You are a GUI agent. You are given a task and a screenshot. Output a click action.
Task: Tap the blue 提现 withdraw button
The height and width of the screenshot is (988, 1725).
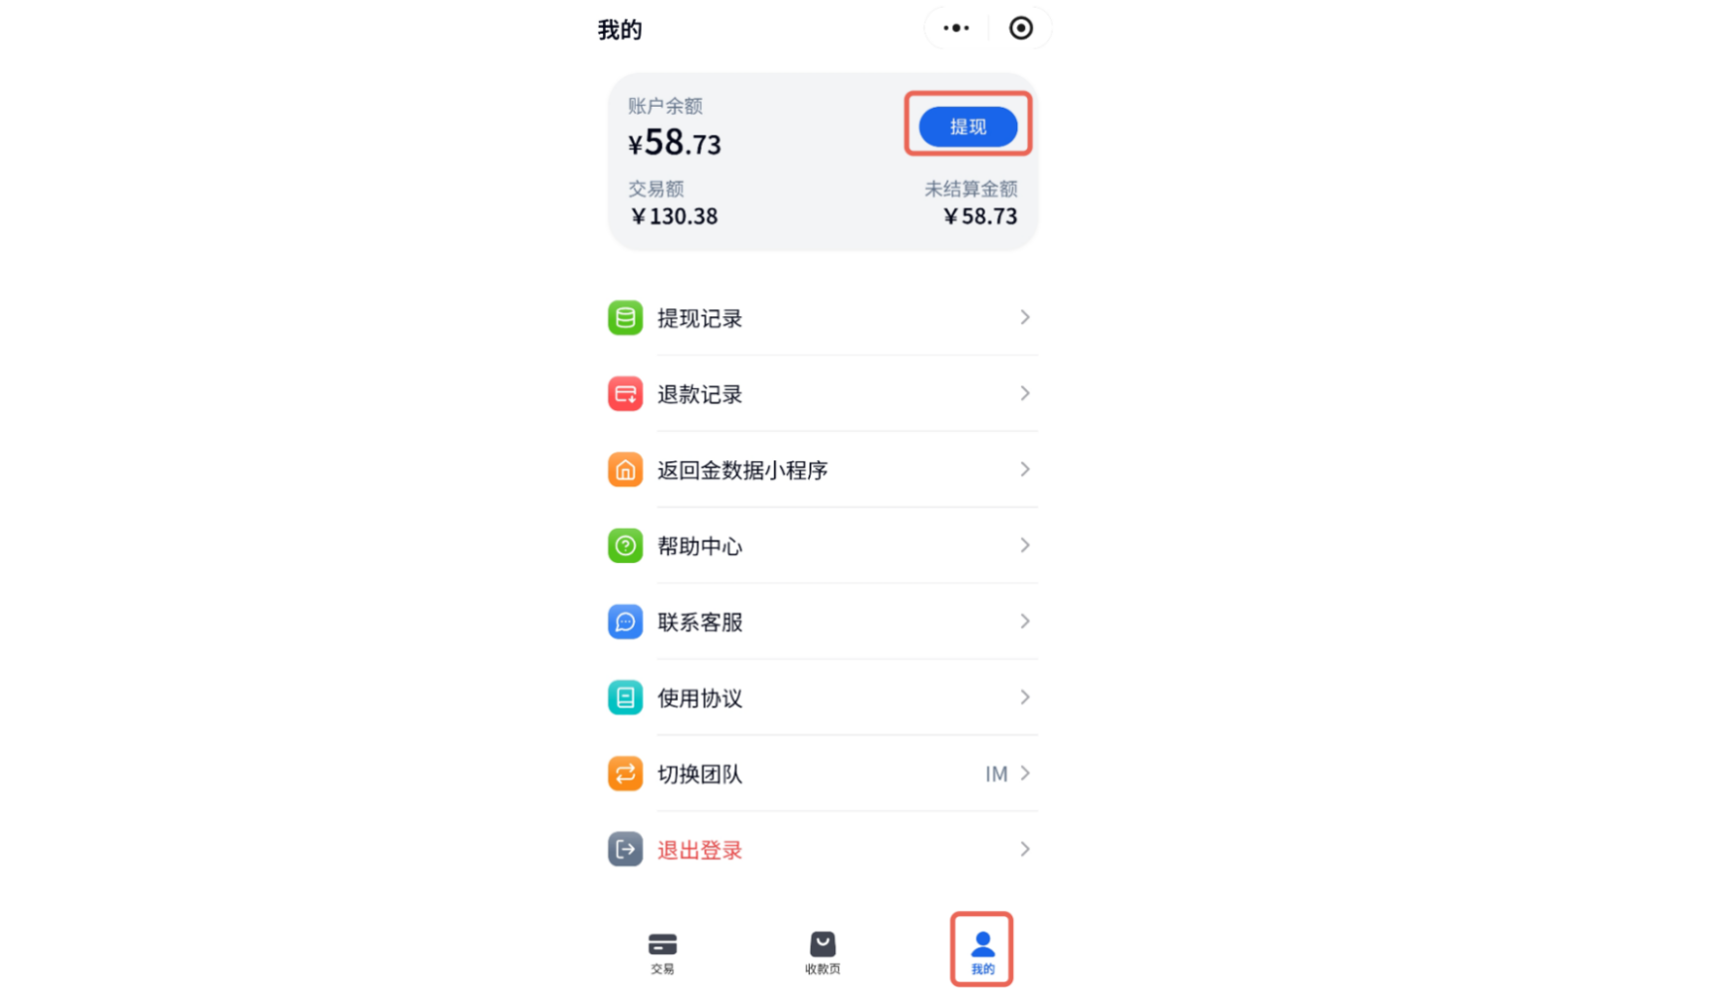968,126
